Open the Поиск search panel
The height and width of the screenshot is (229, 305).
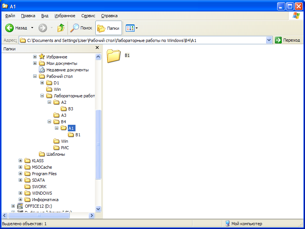(81, 28)
